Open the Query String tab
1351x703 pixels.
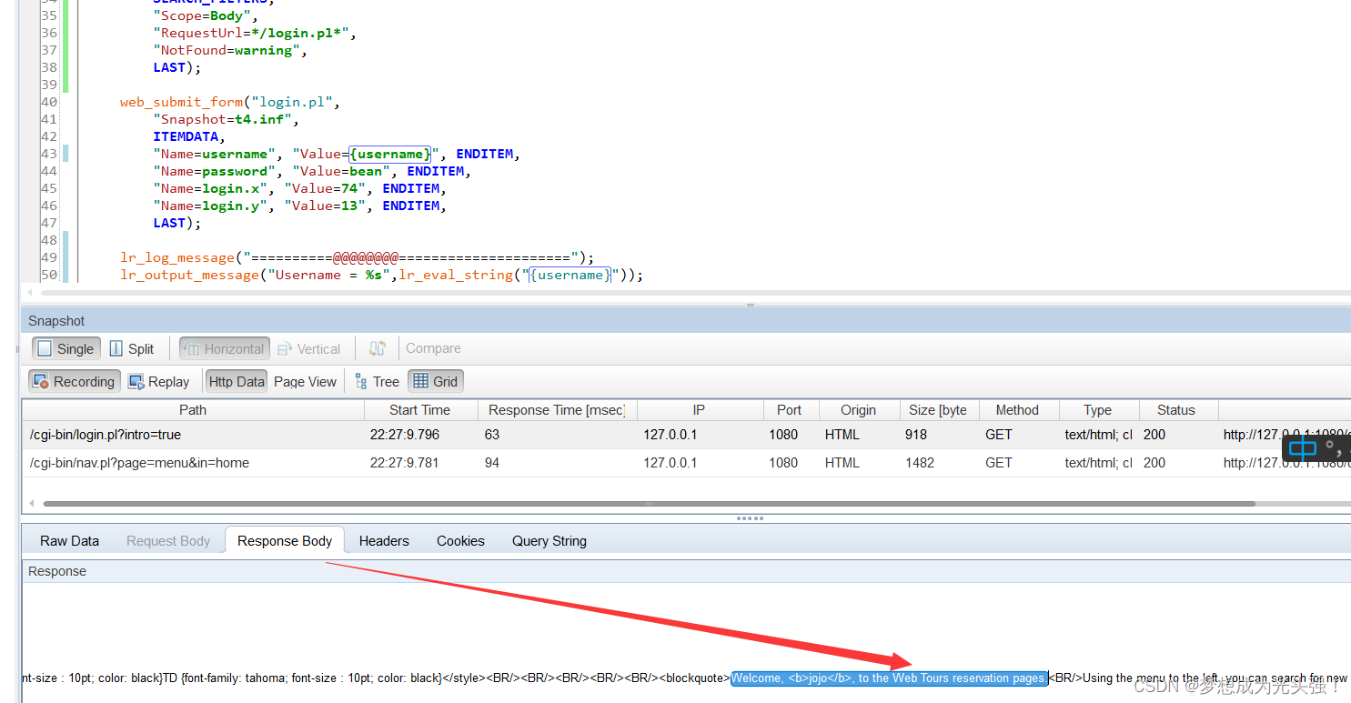549,540
